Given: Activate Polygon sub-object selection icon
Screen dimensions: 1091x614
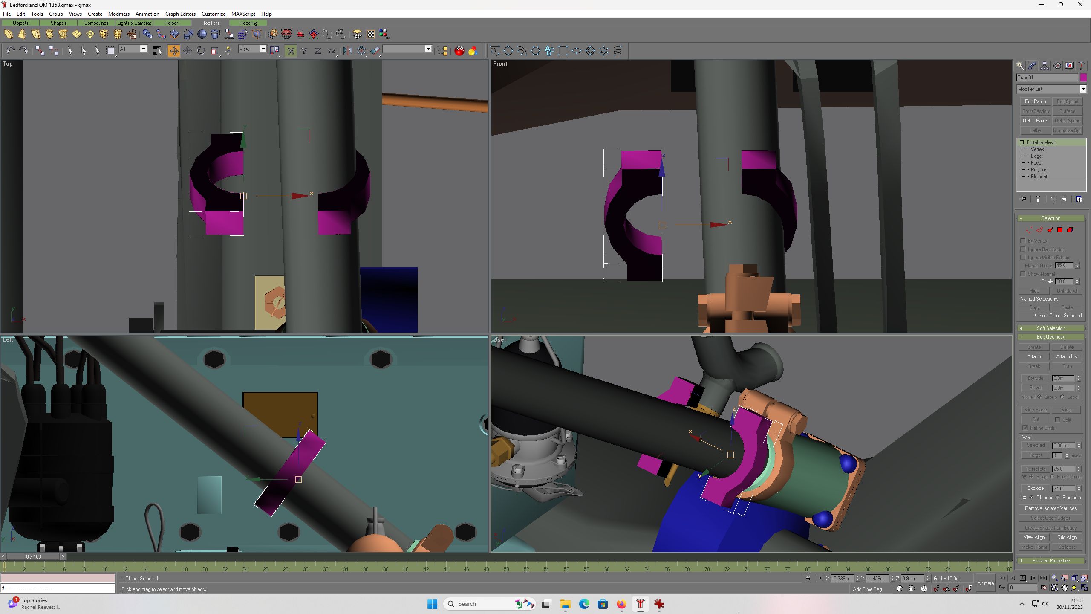Looking at the screenshot, I should [1060, 230].
